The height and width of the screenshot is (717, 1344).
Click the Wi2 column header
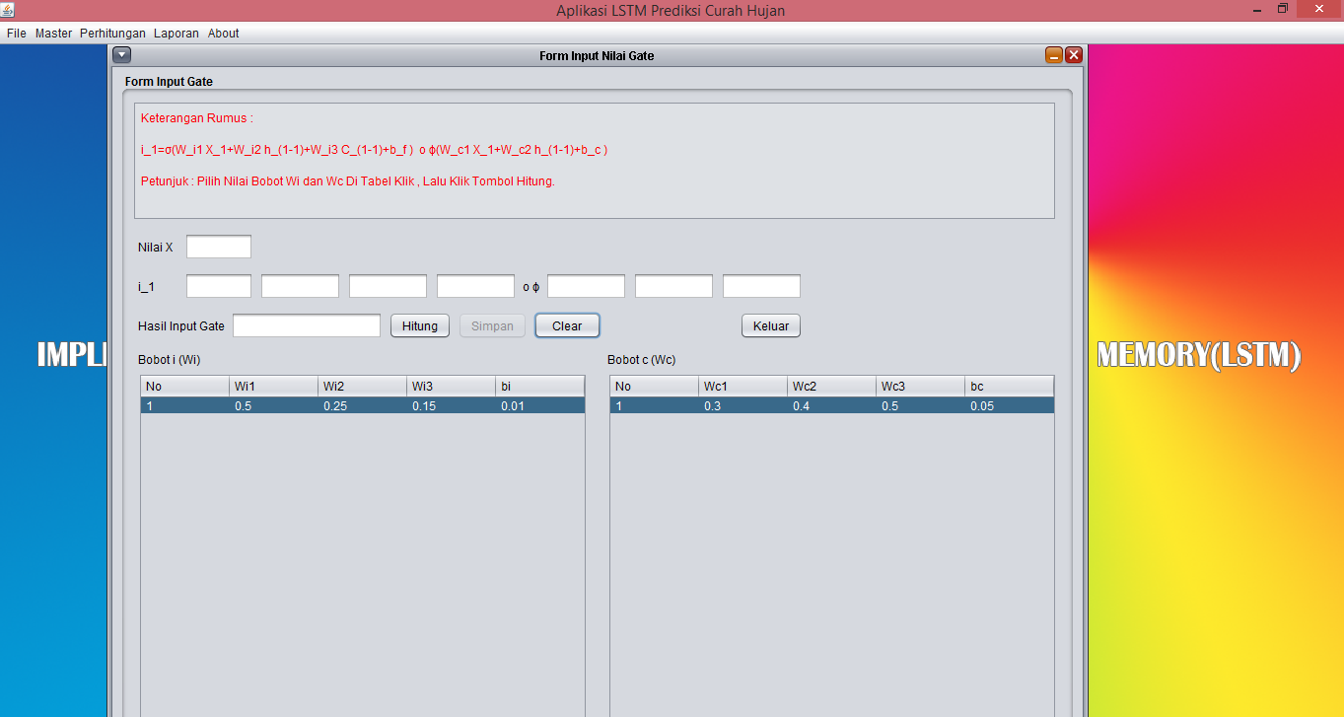[362, 386]
